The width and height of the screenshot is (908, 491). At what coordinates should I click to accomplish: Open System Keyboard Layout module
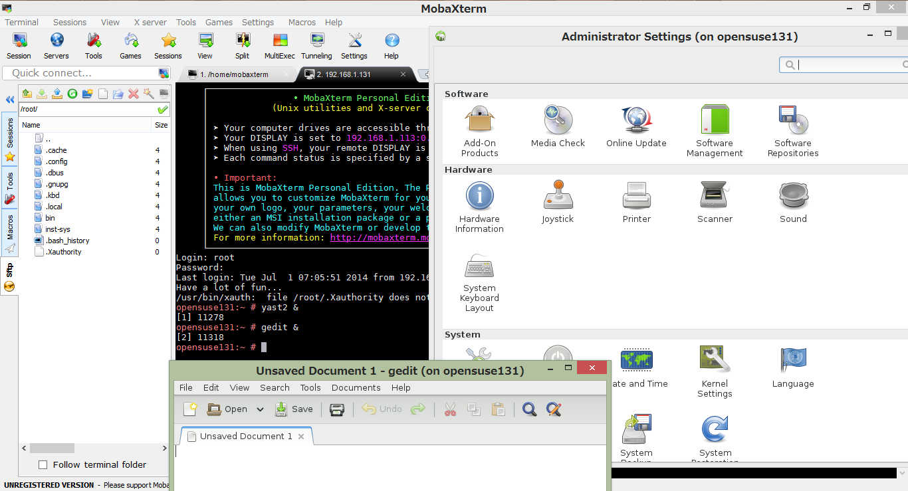pyautogui.click(x=479, y=282)
